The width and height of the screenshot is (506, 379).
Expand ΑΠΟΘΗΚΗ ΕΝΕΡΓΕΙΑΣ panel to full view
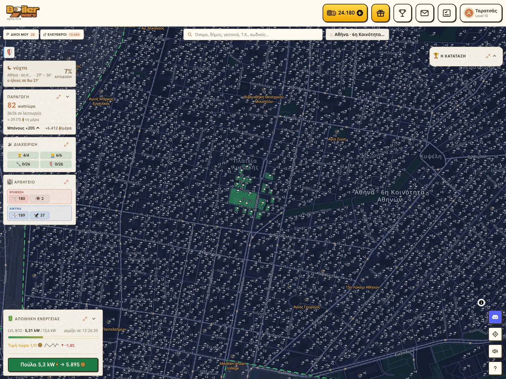[85, 319]
